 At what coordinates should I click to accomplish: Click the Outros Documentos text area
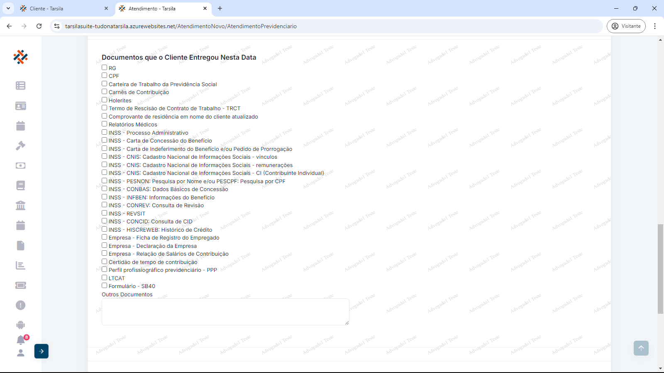[225, 312]
